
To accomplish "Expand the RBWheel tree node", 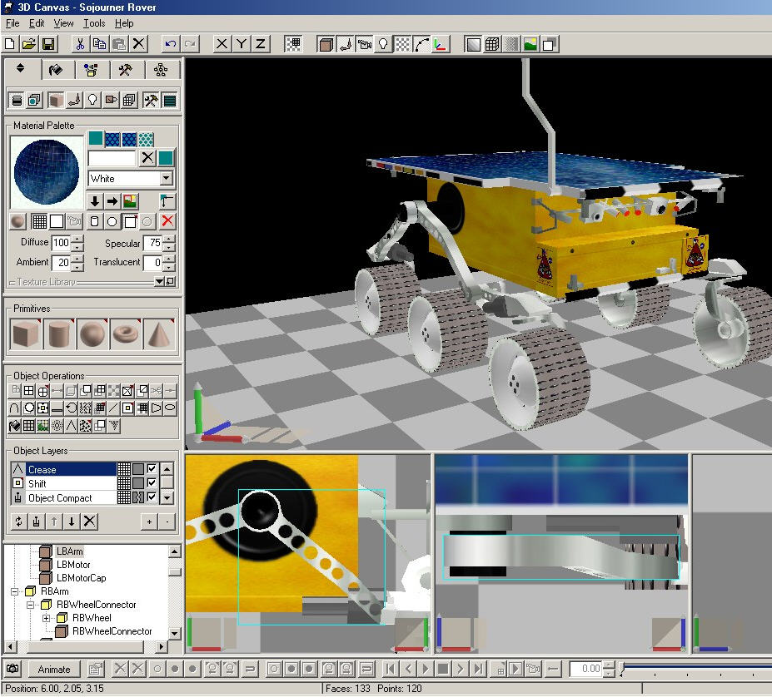I will (47, 618).
